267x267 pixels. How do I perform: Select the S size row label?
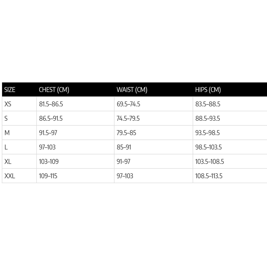click(x=6, y=118)
